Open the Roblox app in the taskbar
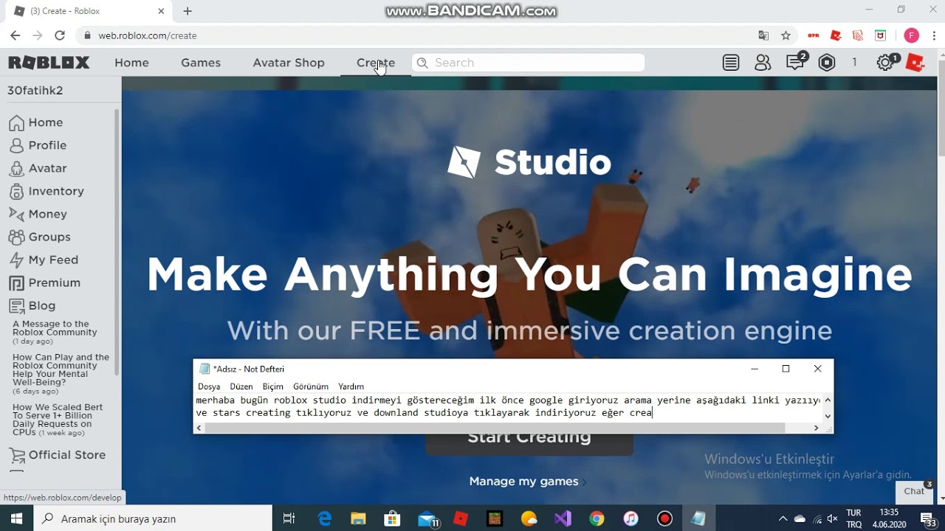Image resolution: width=945 pixels, height=531 pixels. tap(461, 518)
